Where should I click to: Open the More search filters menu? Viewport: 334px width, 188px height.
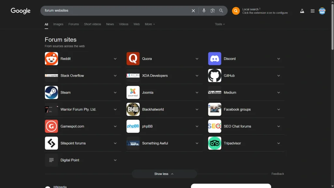click(x=150, y=24)
